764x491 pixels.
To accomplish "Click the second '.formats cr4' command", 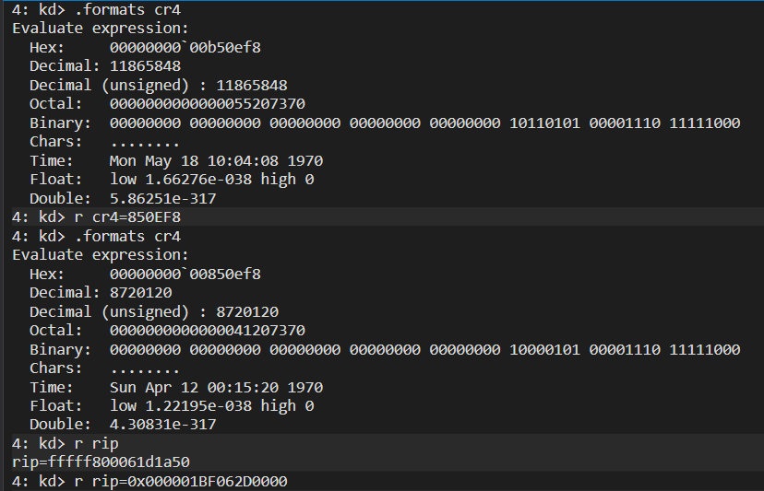I will point(96,237).
